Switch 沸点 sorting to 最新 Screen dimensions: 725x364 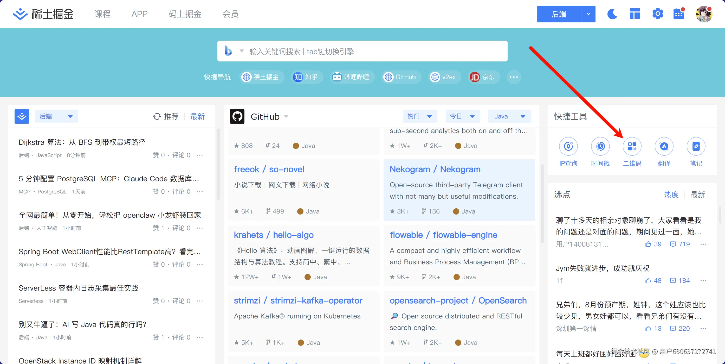(698, 195)
